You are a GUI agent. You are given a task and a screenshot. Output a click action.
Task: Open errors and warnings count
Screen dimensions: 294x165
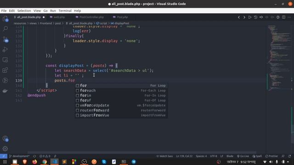coord(45,156)
